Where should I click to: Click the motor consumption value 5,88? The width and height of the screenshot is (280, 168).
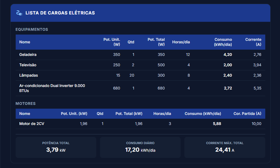[217, 124]
